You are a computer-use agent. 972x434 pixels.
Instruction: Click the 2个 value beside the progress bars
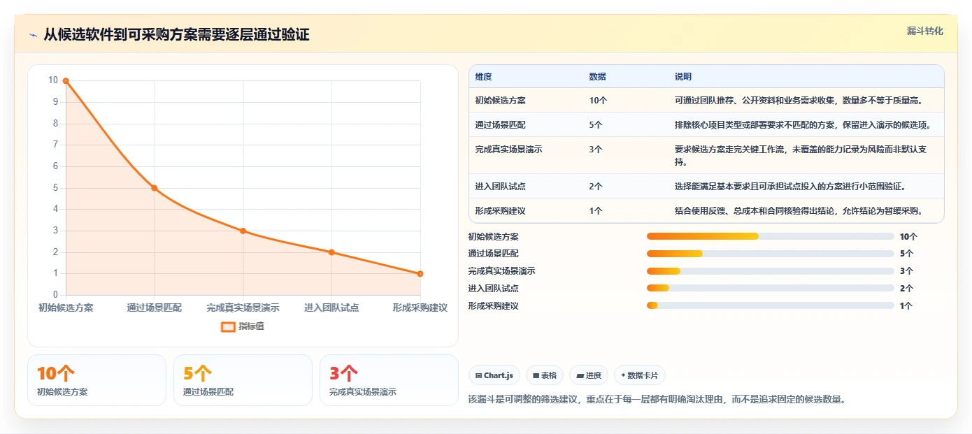pos(906,289)
